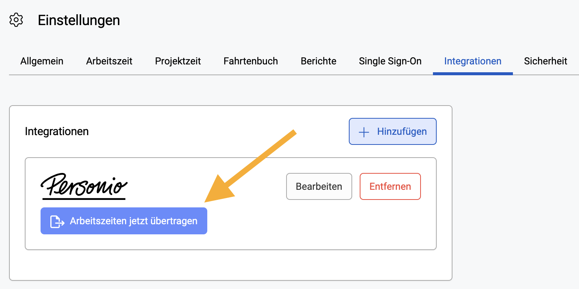Edit the Personio integration via Bearbeiten
579x289 pixels.
click(319, 186)
